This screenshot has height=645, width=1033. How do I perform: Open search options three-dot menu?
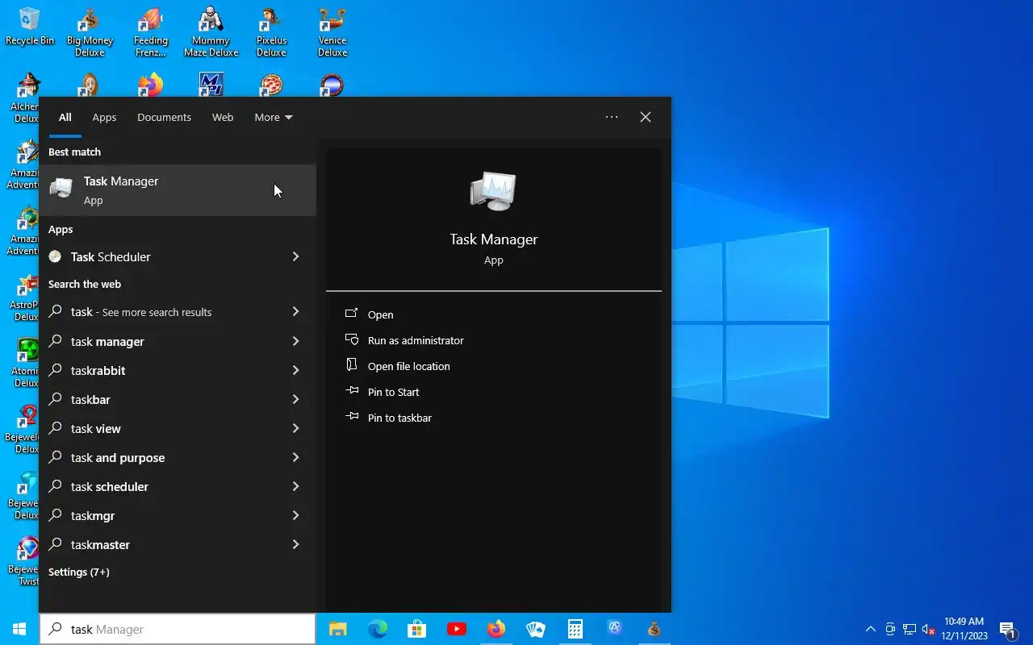(x=612, y=117)
